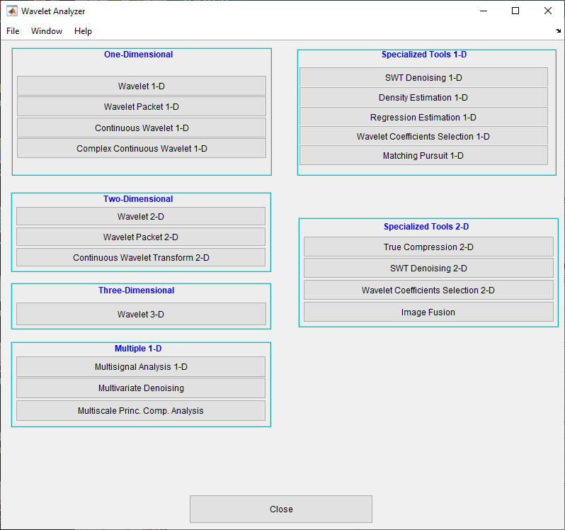Open Regression Estimation 1-D
Screen dimensions: 565x530
[x=423, y=117]
